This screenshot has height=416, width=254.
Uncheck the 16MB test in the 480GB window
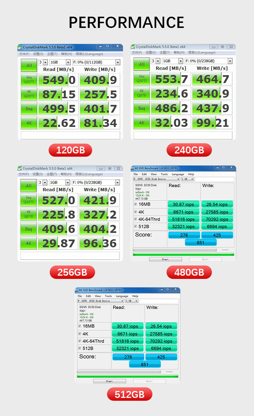point(135,205)
